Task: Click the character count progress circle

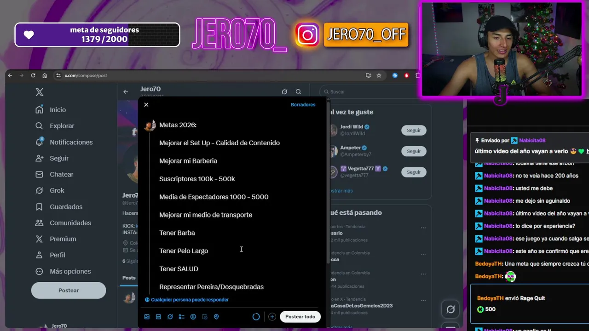Action: (256, 317)
